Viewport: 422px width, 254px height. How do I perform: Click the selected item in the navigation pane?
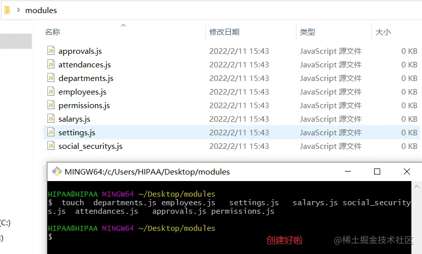click(x=16, y=41)
